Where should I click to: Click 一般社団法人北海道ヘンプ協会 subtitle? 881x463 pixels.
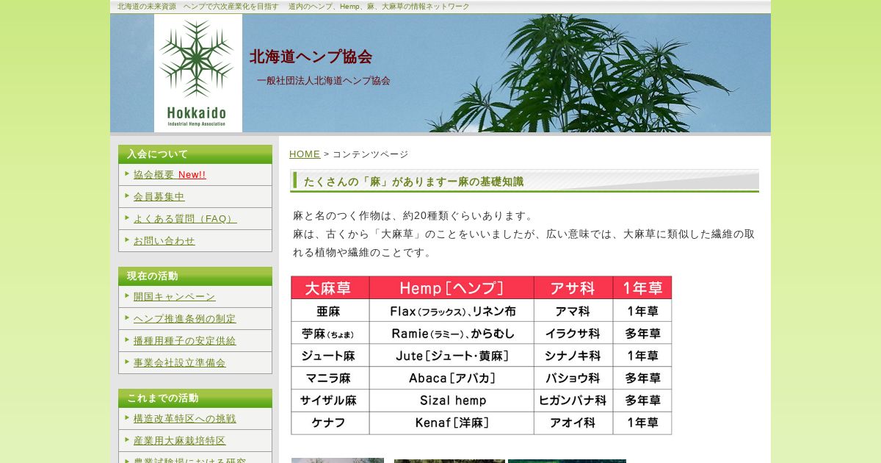click(x=324, y=81)
